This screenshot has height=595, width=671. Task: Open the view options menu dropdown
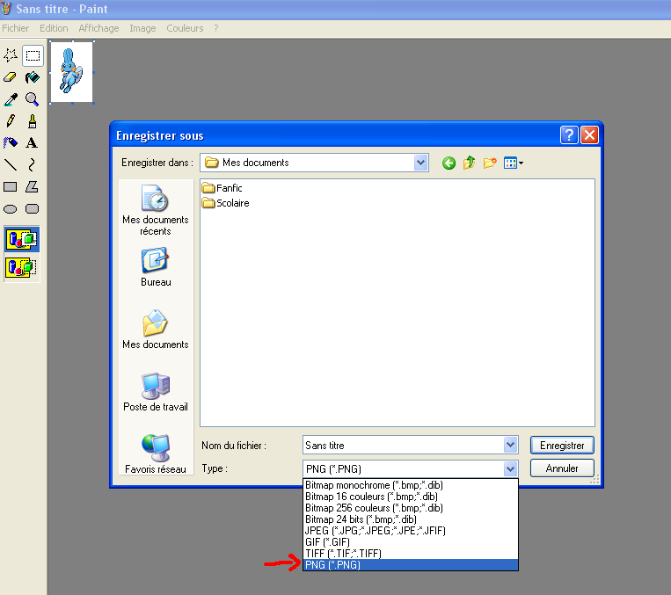(514, 163)
